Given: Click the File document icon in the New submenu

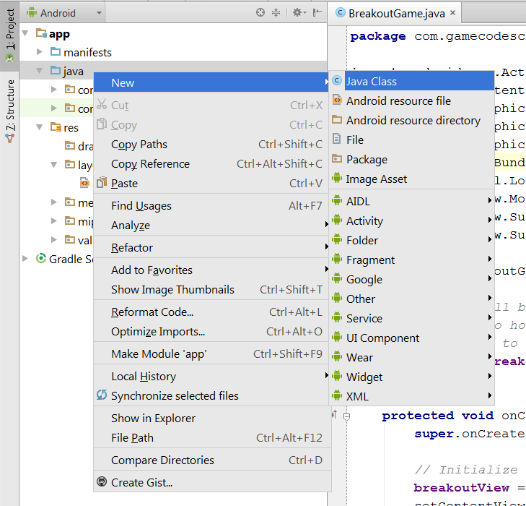Looking at the screenshot, I should 336,139.
